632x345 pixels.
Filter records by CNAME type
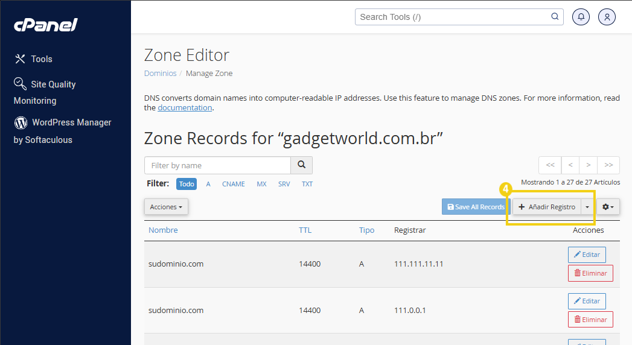234,184
